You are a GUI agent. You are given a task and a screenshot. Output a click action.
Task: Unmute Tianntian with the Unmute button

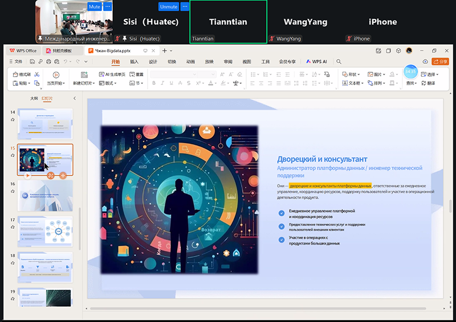pos(168,7)
